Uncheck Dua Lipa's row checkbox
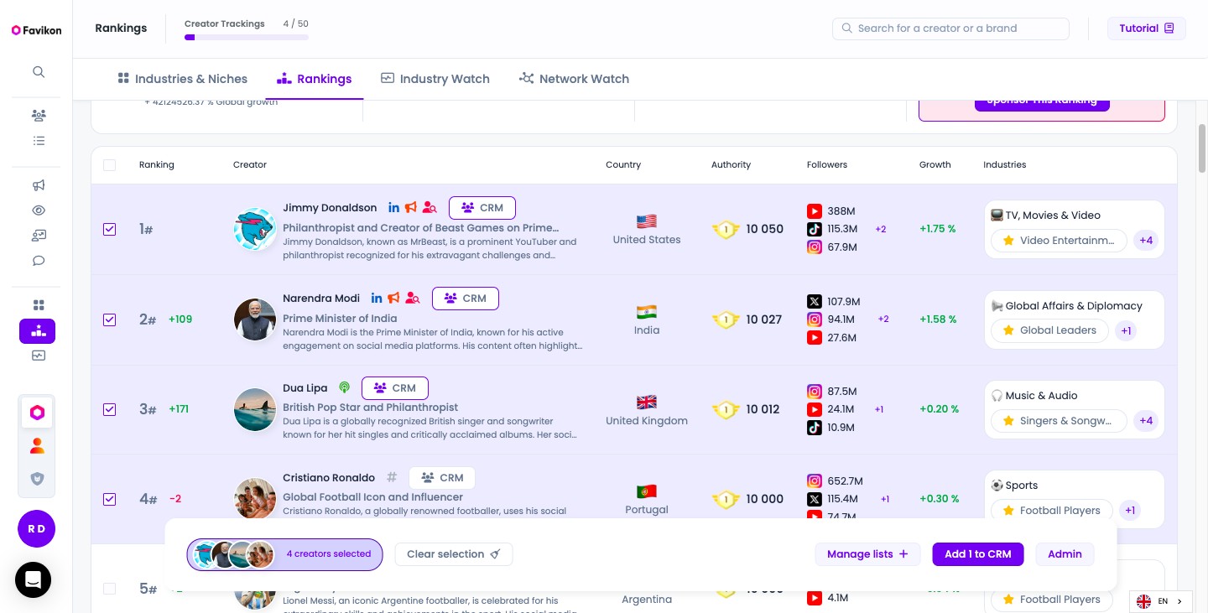The height and width of the screenshot is (613, 1208). pyautogui.click(x=109, y=409)
